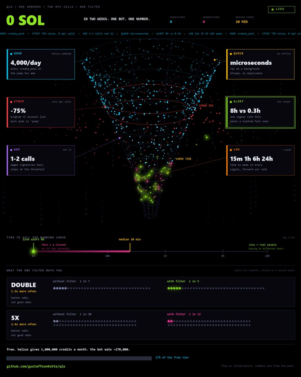This screenshot has width=301, height=377.
Task: Click the 'without filter 1 in 30' label
Action: (72, 314)
